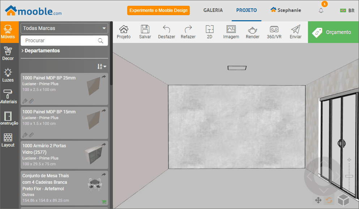Select the orange orbit rotate tool

point(329,200)
